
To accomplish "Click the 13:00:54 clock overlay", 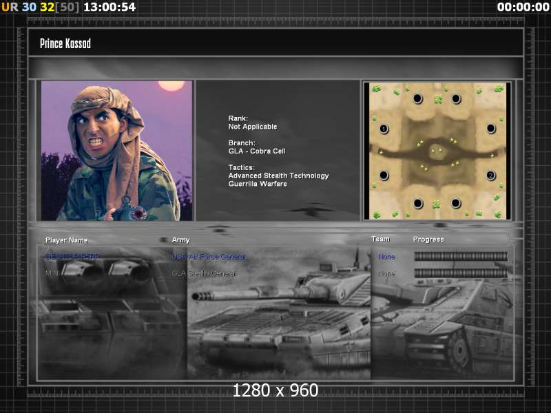I will 110,7.
